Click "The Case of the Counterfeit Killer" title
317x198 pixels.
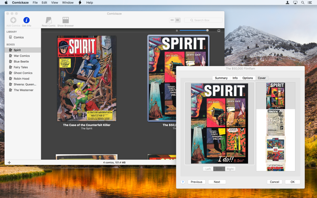pyautogui.click(x=87, y=125)
